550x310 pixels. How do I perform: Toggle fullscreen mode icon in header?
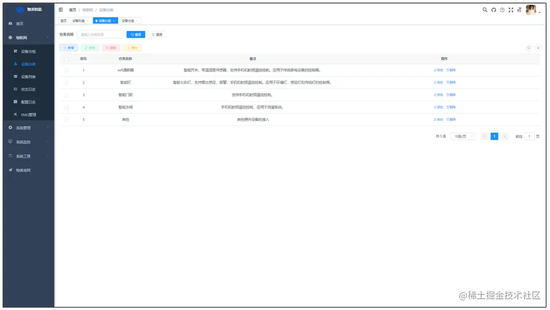[x=511, y=10]
